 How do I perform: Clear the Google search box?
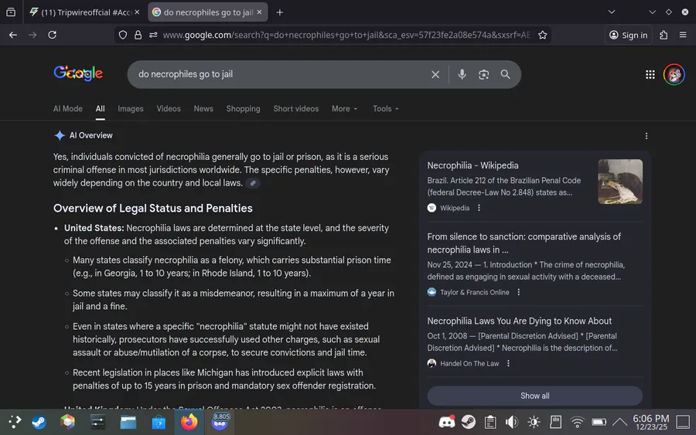(x=435, y=74)
